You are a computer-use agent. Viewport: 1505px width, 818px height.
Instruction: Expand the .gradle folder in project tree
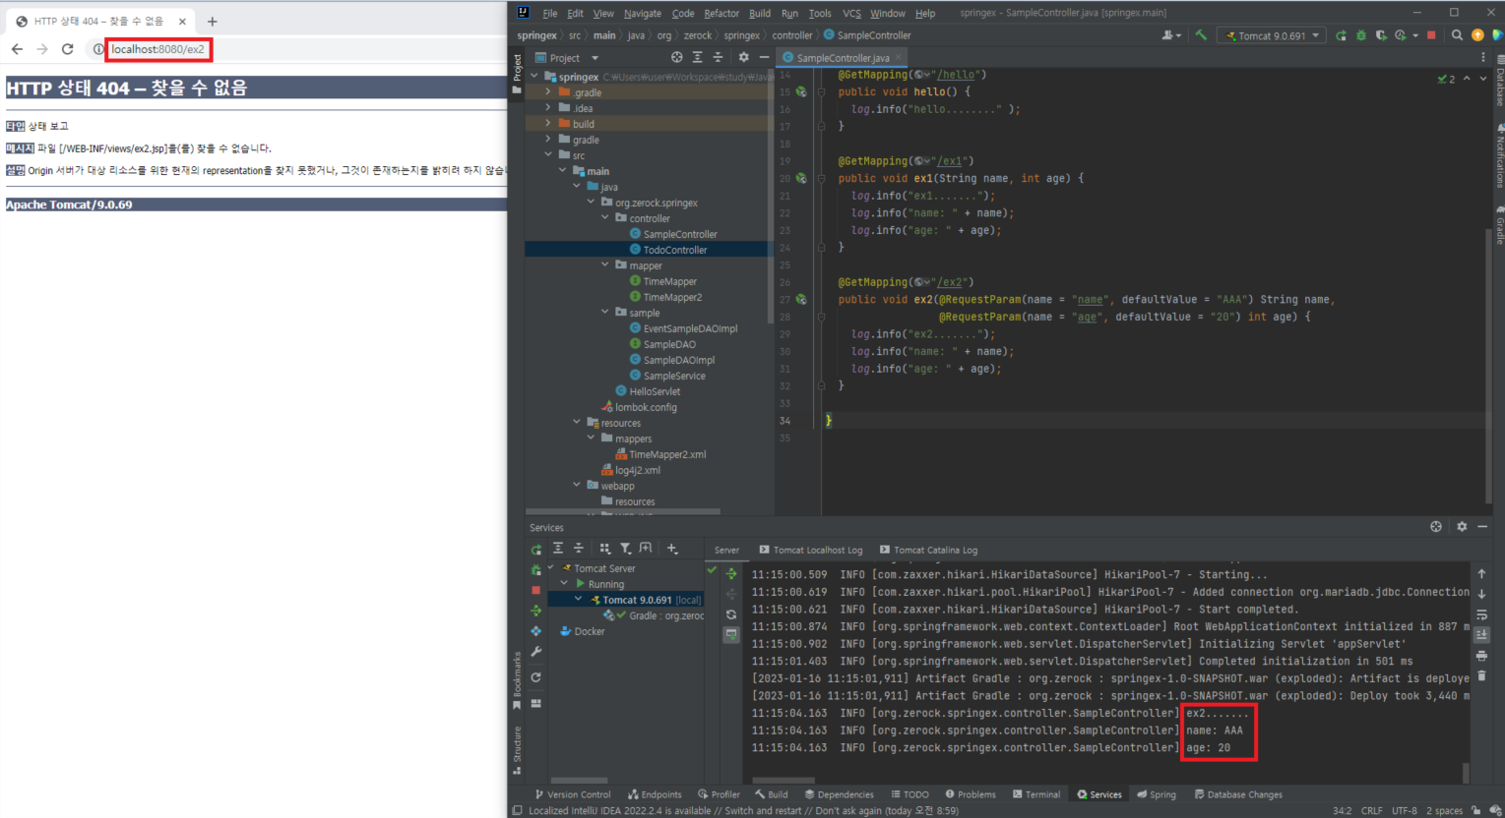[548, 92]
